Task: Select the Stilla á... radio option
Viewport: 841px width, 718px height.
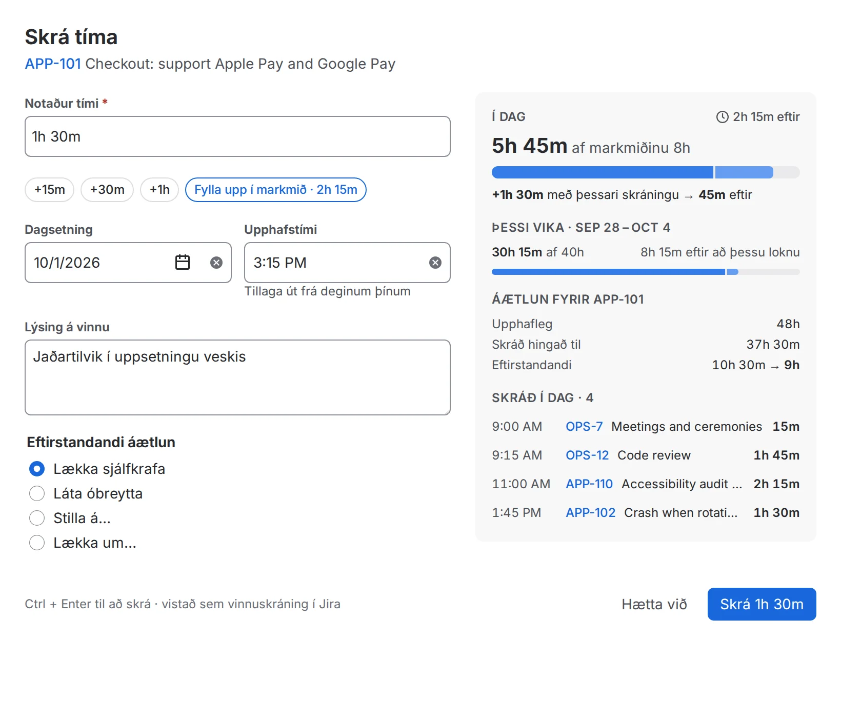Action: (x=37, y=518)
